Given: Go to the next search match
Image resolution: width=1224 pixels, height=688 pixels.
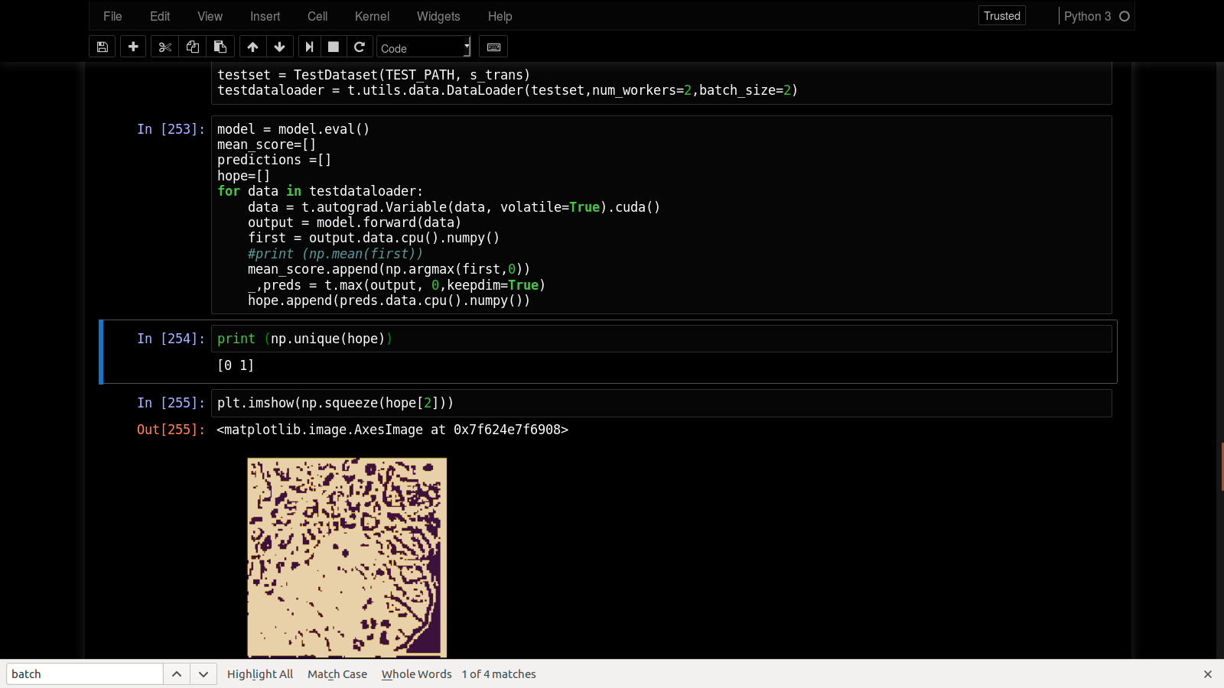Looking at the screenshot, I should [203, 674].
